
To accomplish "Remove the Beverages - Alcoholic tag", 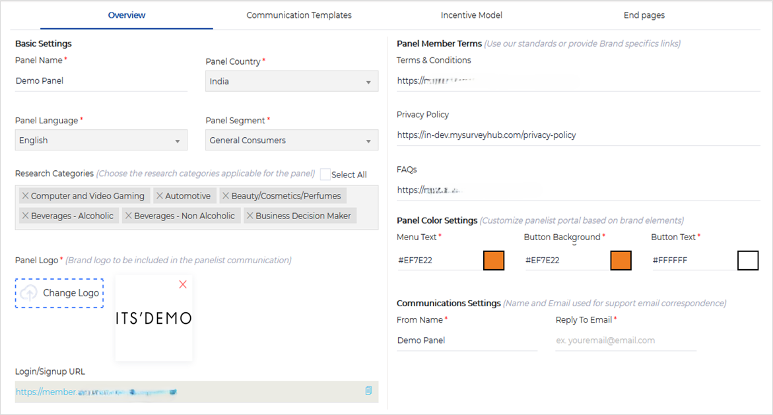I will tap(26, 216).
